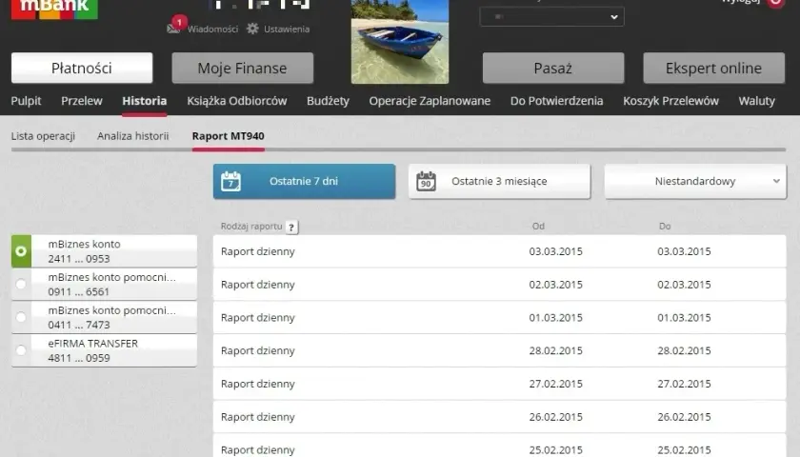Select eFIRMA TRANSFER 4811 ... 0959 radio
Image resolution: width=800 pixels, height=457 pixels.
point(21,350)
